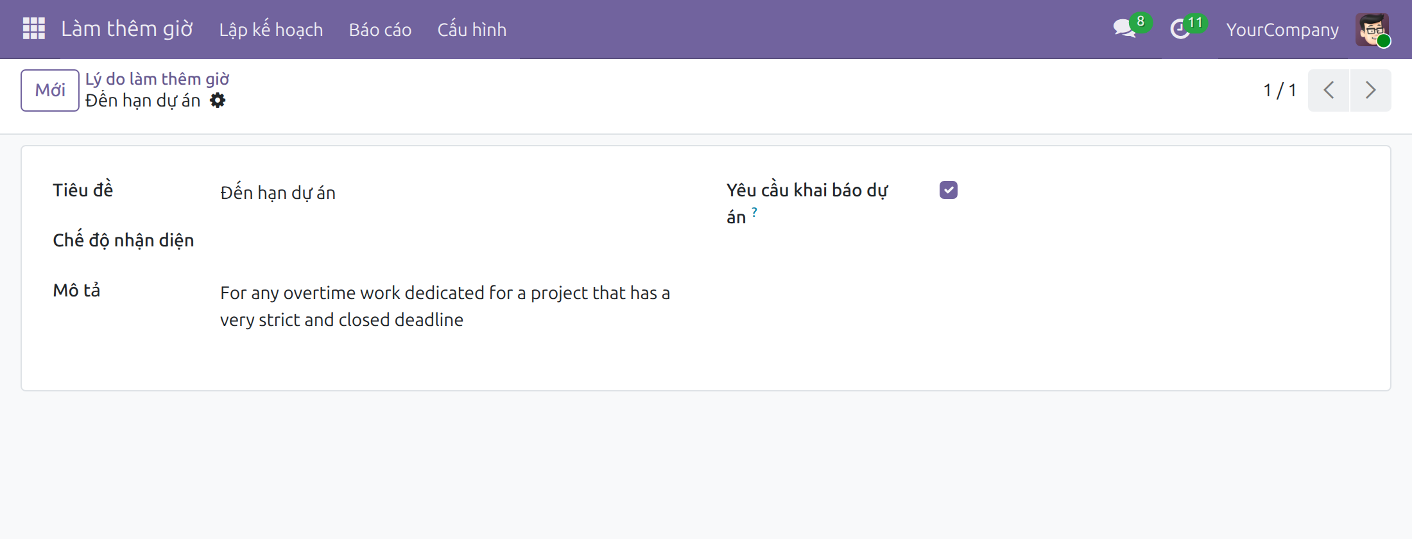The image size is (1412, 539).
Task: Open the activities clock icon
Action: (x=1180, y=29)
